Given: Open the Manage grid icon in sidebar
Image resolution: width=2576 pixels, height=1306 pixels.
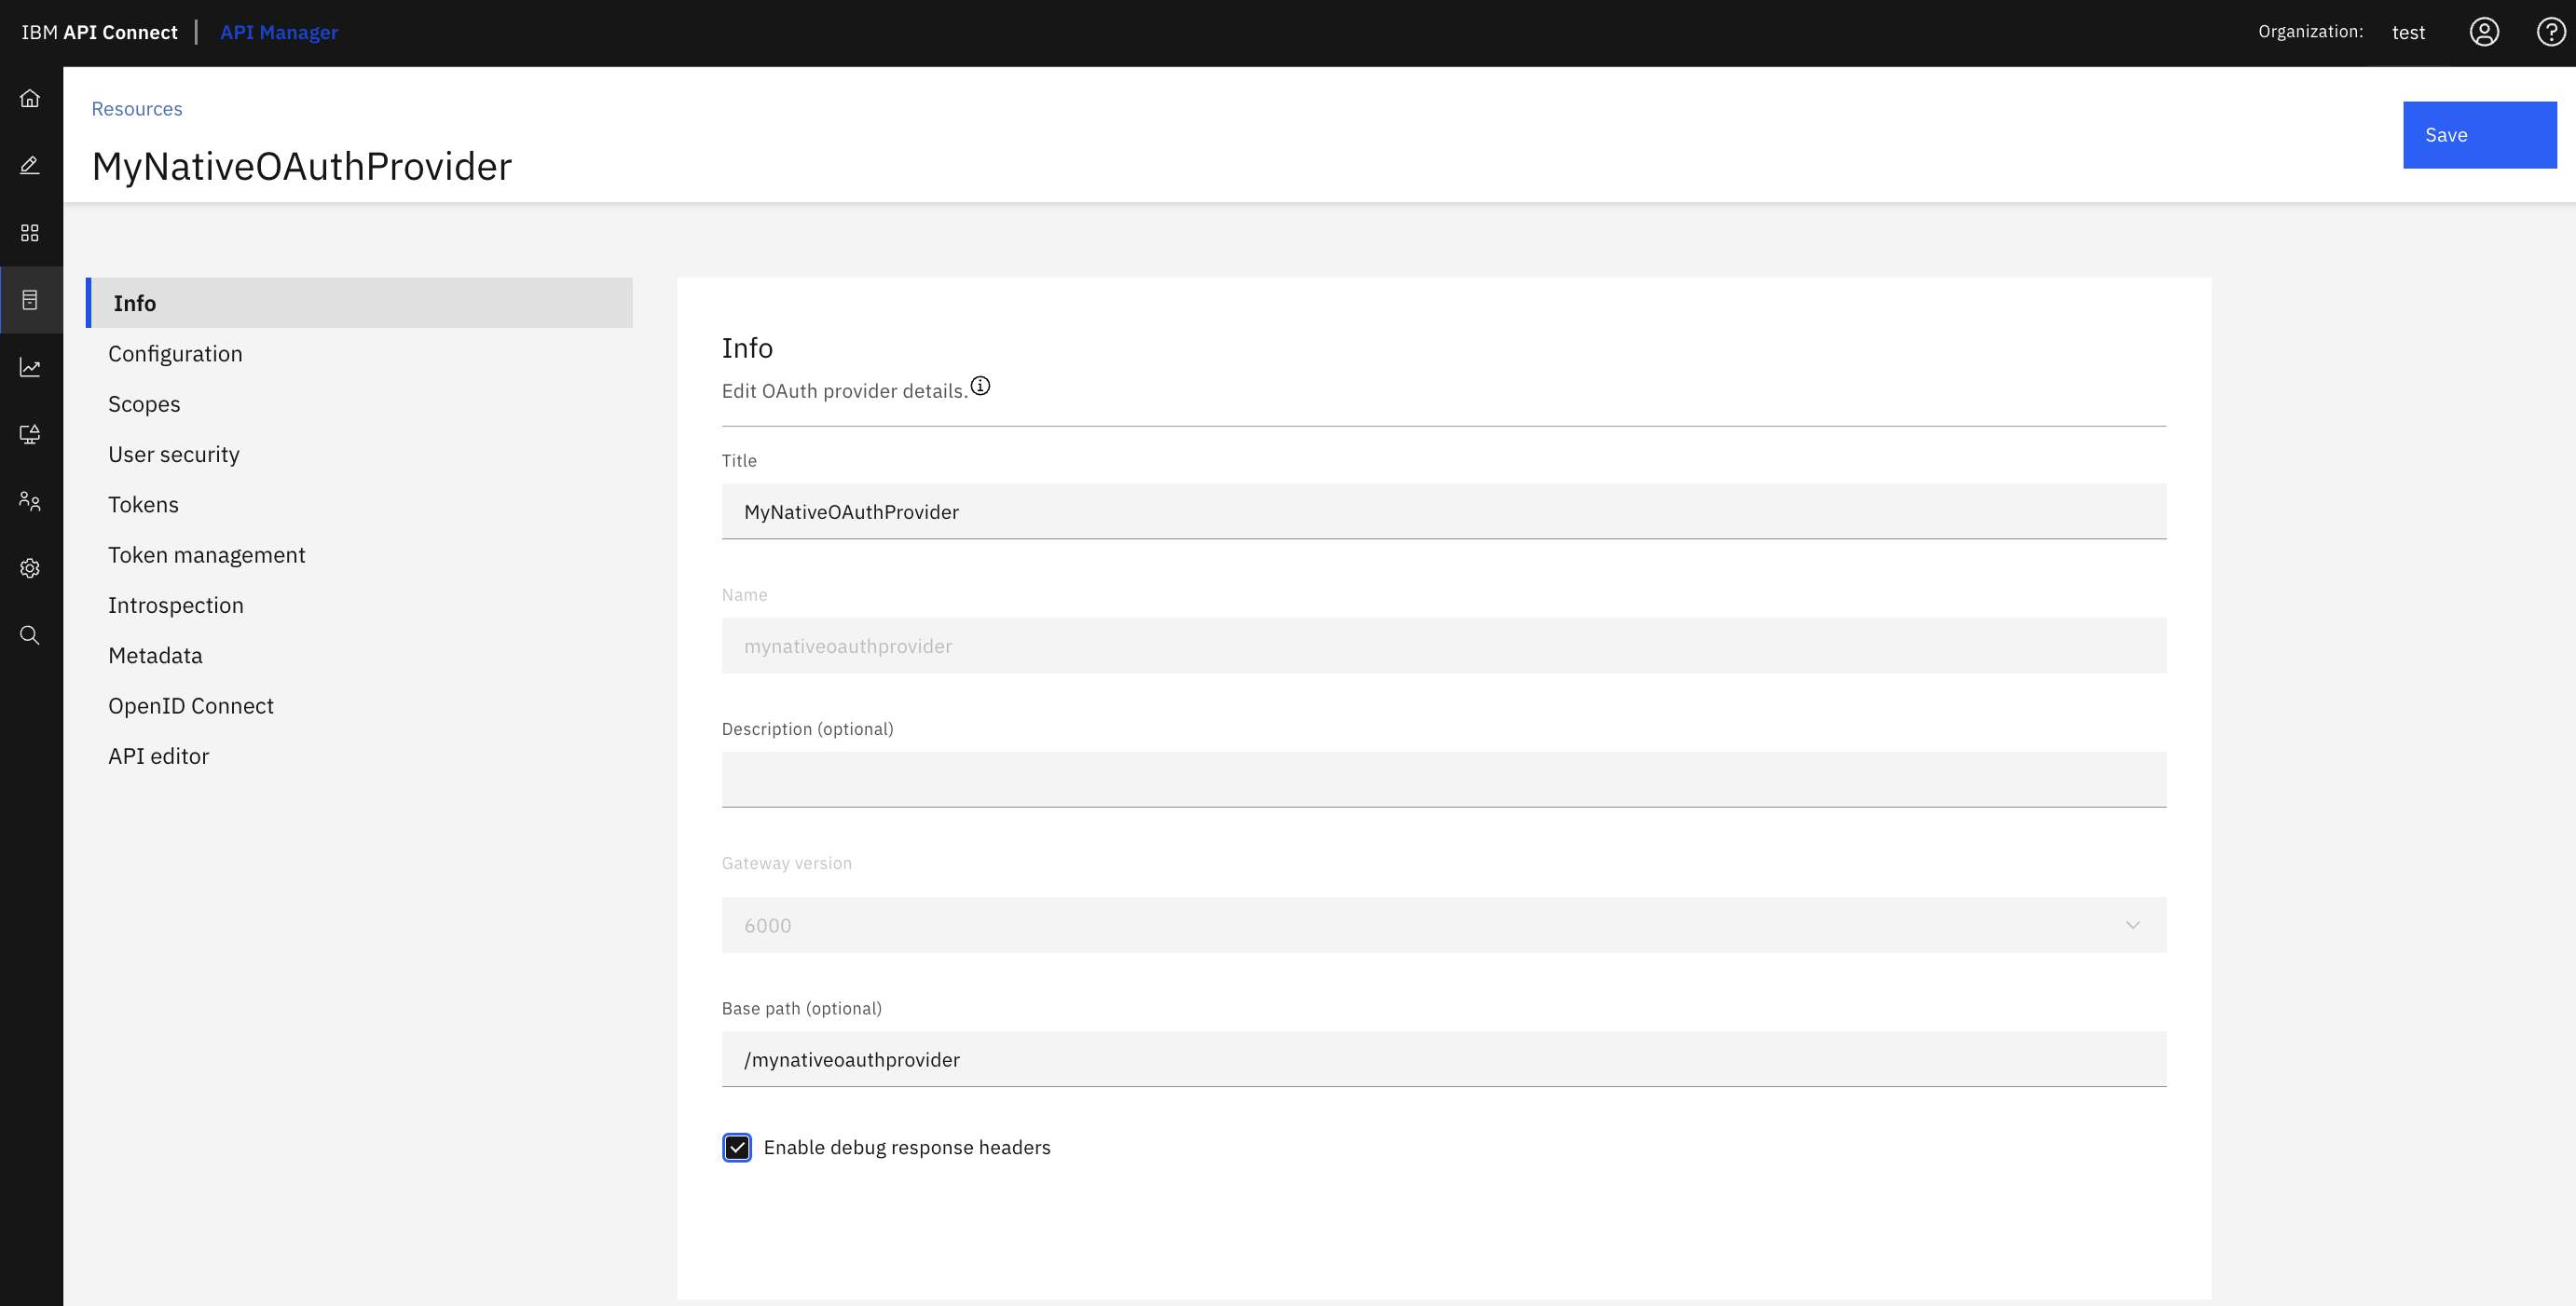Looking at the screenshot, I should pyautogui.click(x=30, y=233).
